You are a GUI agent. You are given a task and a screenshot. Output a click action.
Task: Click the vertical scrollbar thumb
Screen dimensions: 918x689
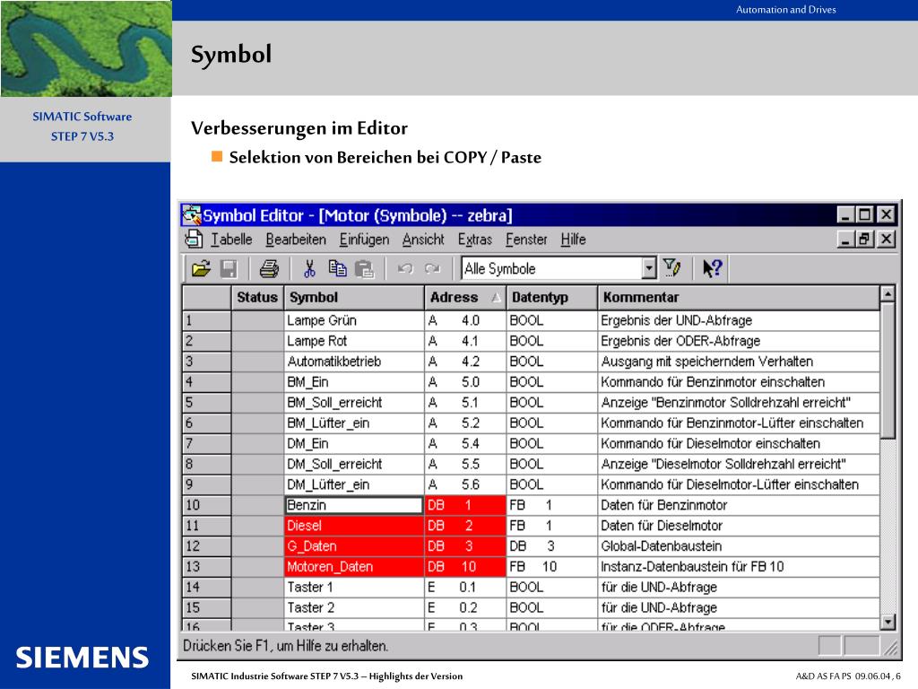point(888,371)
